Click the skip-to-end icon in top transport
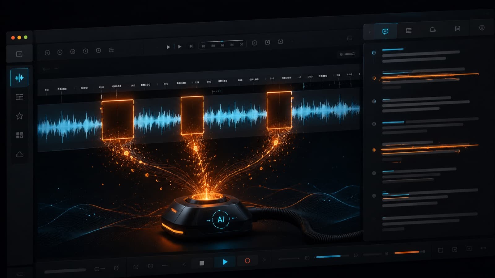 coord(192,46)
